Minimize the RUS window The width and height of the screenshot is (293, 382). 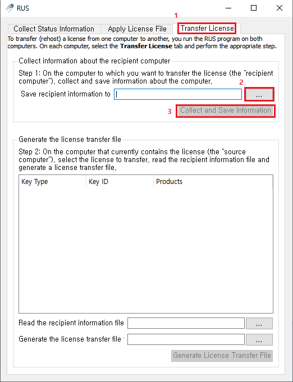[228, 8]
